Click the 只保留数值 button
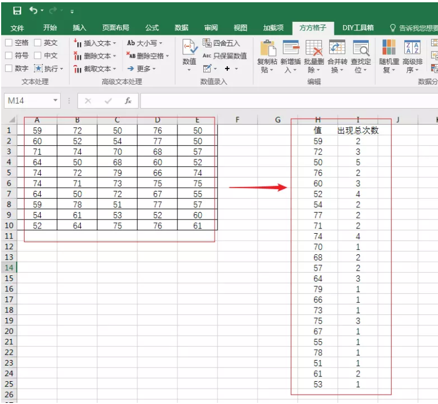Image resolution: width=438 pixels, height=404 pixels. [x=224, y=55]
